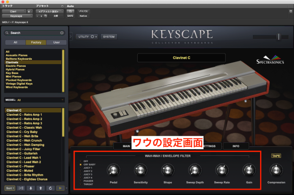Open the audition options arrow beside play button
The width and height of the screenshot is (294, 195).
click(x=66, y=188)
